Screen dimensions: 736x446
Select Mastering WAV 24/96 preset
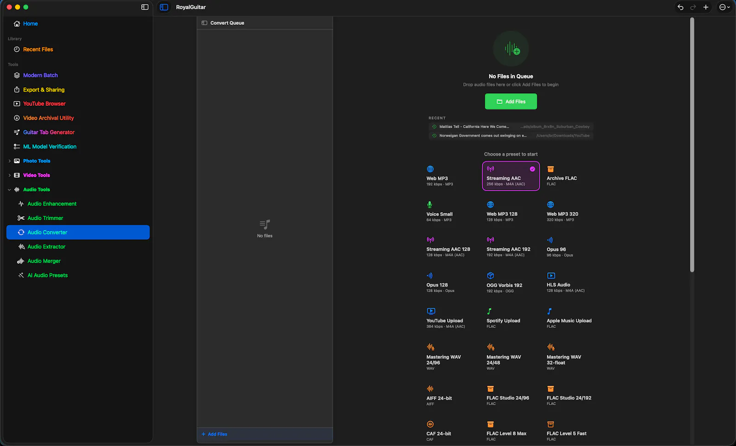pos(451,357)
